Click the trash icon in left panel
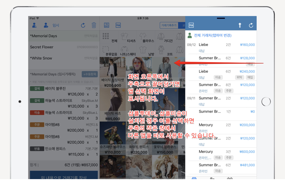The width and height of the screenshot is (285, 185). [x=94, y=25]
